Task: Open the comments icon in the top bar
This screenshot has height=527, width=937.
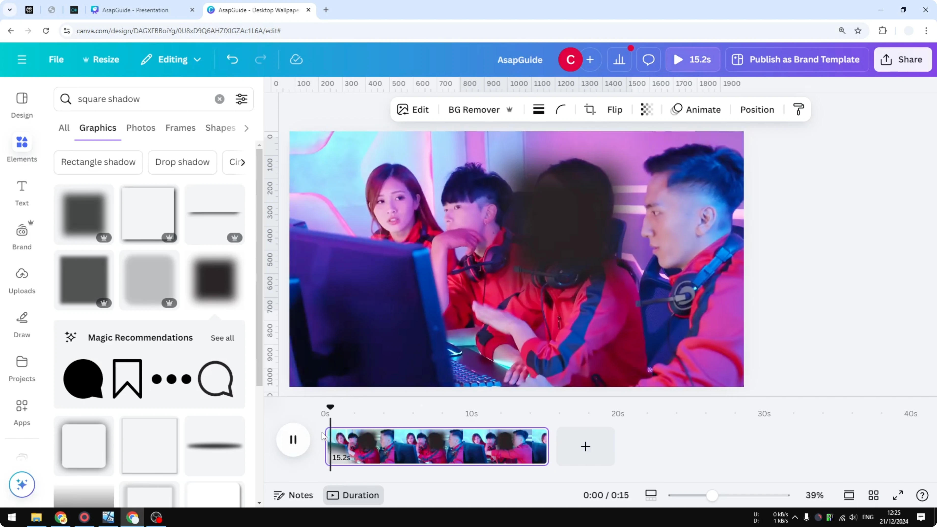Action: (648, 59)
